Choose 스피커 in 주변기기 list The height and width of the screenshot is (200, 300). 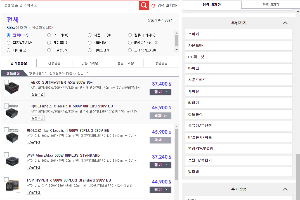click(239, 34)
